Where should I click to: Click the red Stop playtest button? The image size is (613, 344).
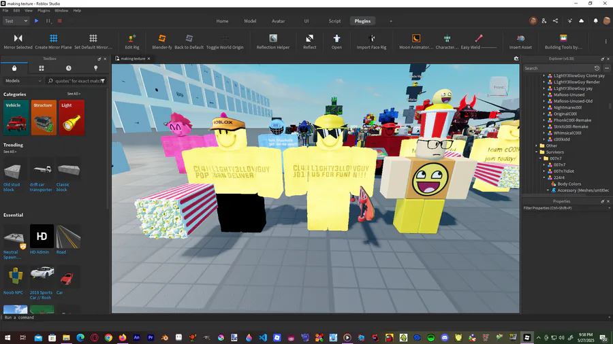tap(59, 21)
